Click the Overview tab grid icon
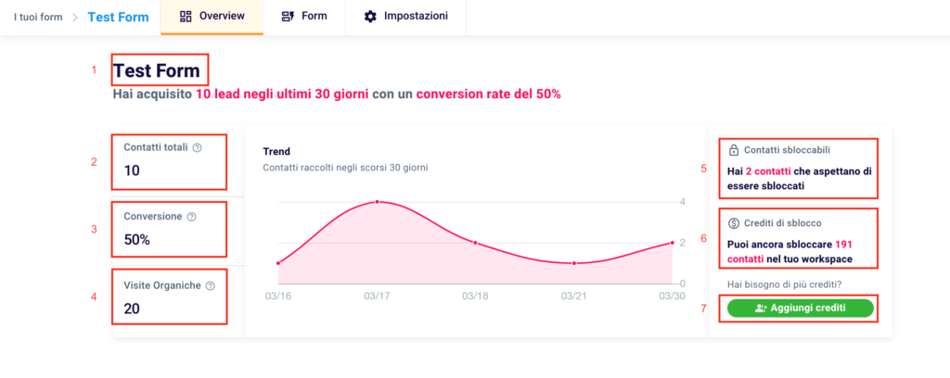The image size is (950, 378). pyautogui.click(x=186, y=17)
